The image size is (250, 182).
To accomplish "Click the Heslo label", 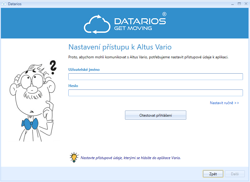I will pyautogui.click(x=73, y=86).
